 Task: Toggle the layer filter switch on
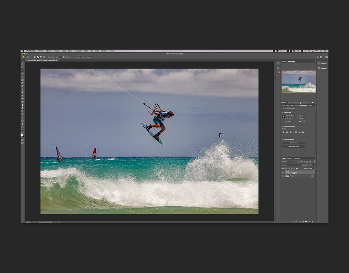[314, 162]
